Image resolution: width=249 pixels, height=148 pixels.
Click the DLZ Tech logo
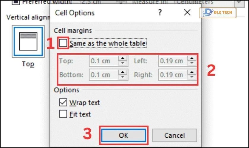point(220,13)
